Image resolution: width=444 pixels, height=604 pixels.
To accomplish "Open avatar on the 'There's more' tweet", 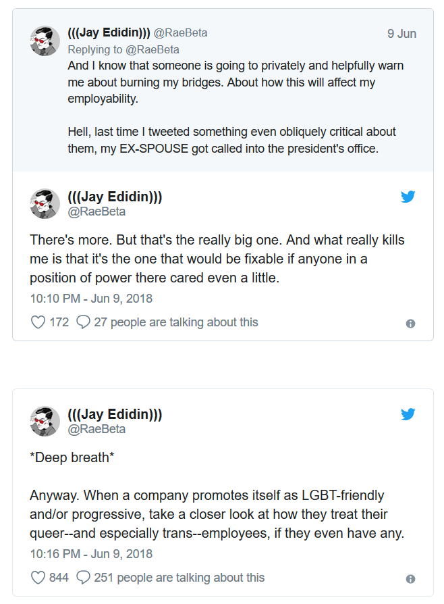I will (45, 203).
